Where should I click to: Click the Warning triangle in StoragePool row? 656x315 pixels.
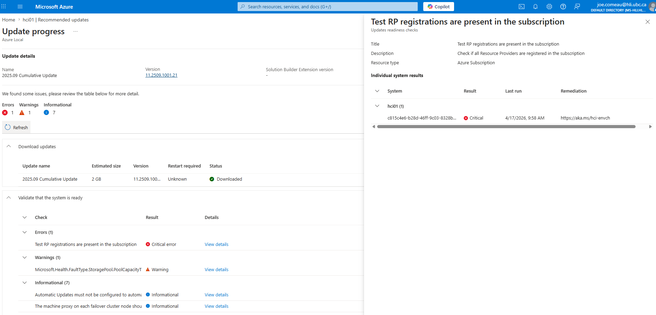coord(148,269)
